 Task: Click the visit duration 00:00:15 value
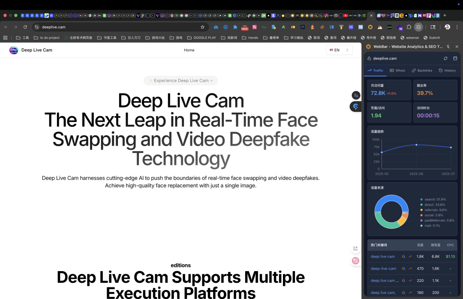tap(428, 116)
